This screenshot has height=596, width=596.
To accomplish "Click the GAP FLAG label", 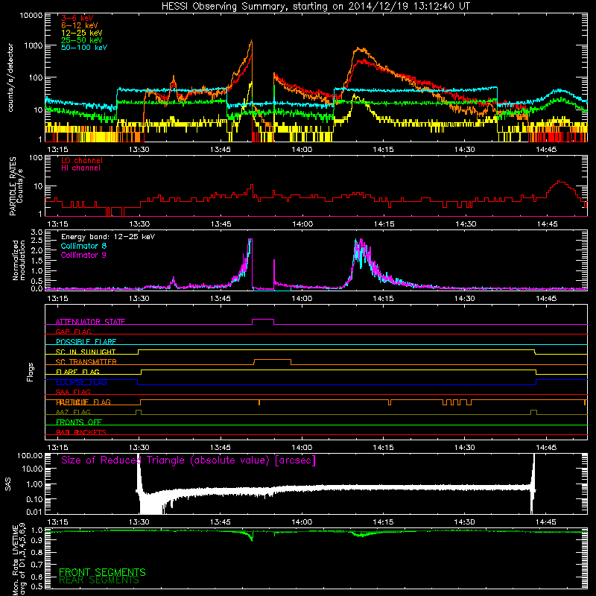I will pyautogui.click(x=73, y=332).
